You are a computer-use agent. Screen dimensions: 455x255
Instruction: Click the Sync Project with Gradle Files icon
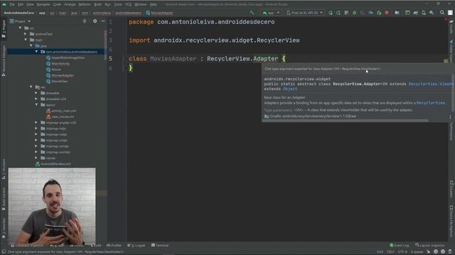pos(415,13)
